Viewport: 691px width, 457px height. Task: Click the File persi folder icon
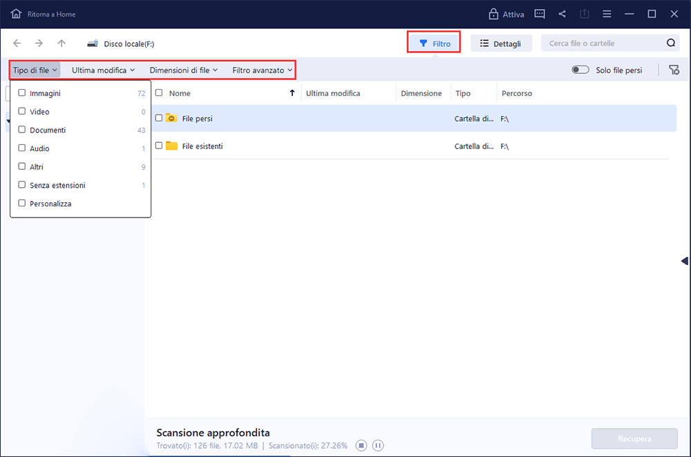[171, 118]
